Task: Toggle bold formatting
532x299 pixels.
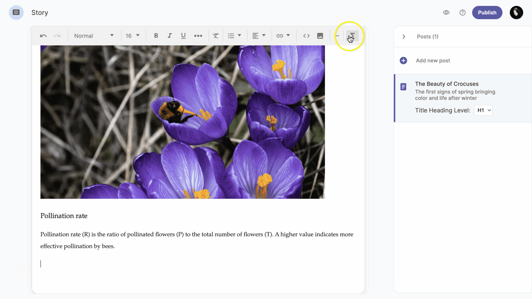Action: point(156,36)
